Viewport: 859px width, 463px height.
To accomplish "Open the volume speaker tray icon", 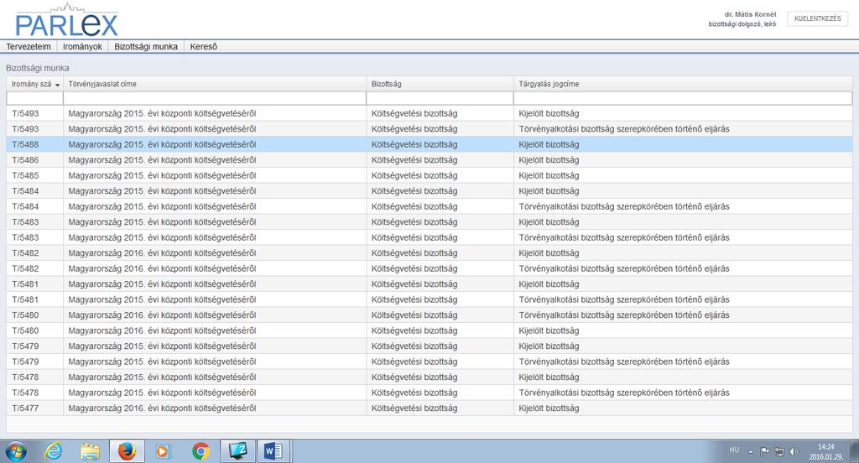I will pyautogui.click(x=794, y=451).
